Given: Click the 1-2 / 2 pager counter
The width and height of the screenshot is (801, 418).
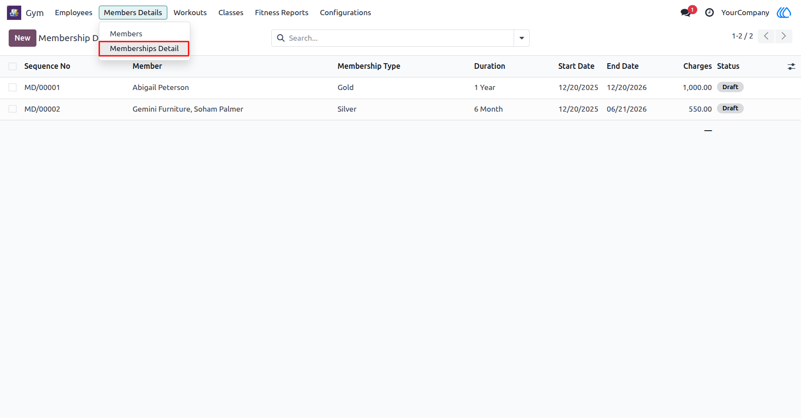Looking at the screenshot, I should click(x=742, y=36).
